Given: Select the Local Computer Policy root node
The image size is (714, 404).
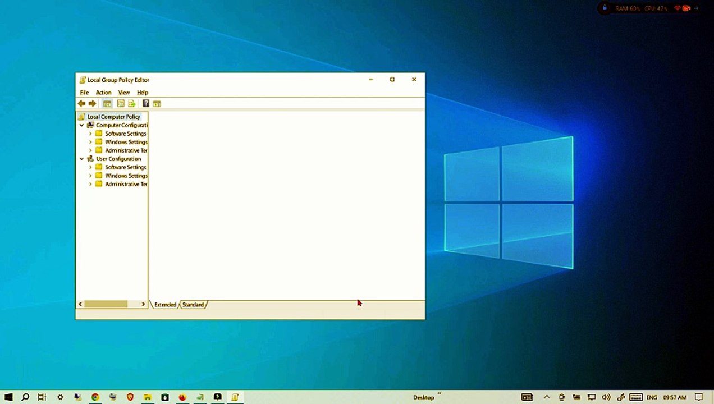Looking at the screenshot, I should [113, 117].
